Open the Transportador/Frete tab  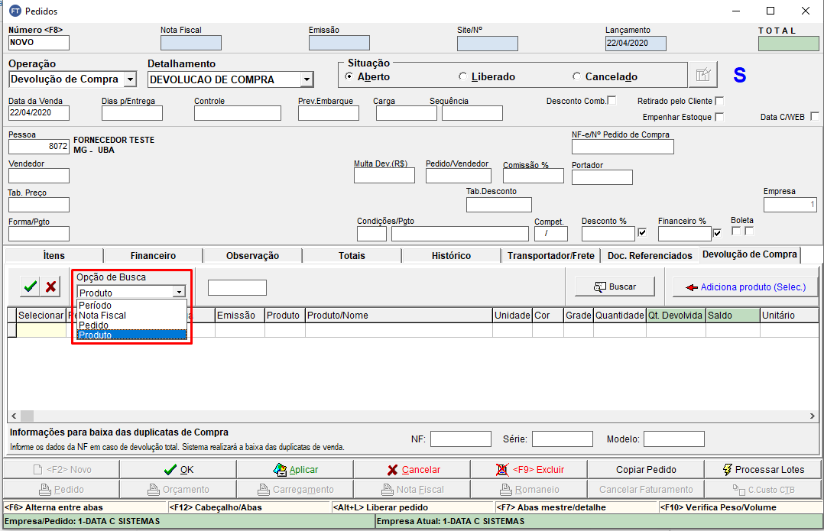point(550,256)
